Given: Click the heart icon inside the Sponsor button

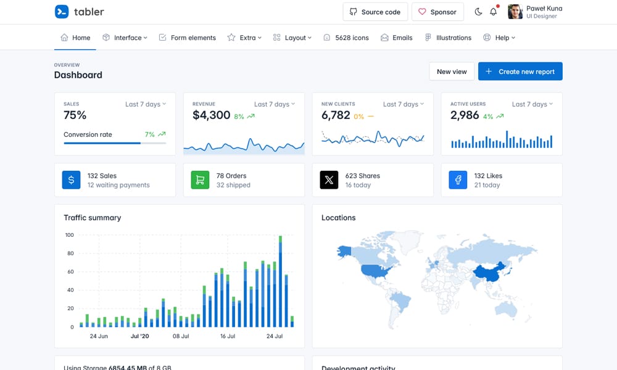Looking at the screenshot, I should [422, 11].
